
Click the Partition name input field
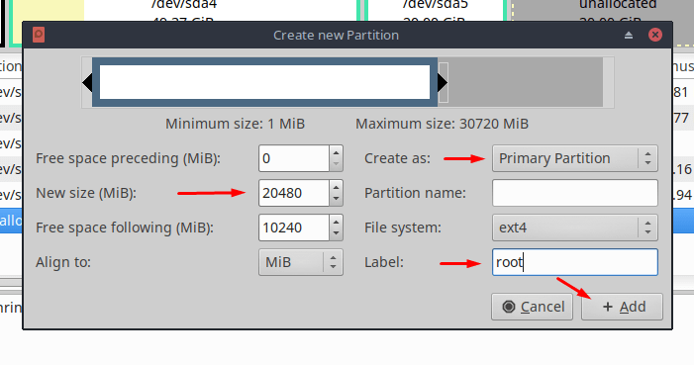click(x=574, y=193)
